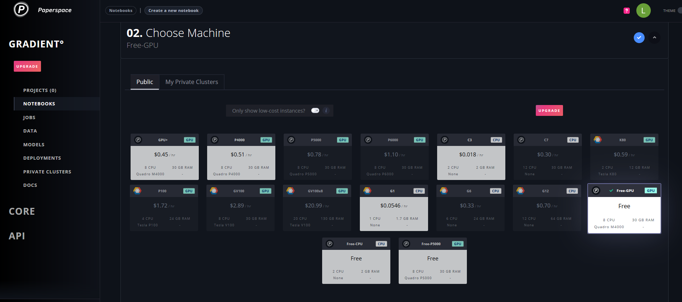Select Free price on Free-CPU card
Screen dimensions: 682x302
point(356,259)
